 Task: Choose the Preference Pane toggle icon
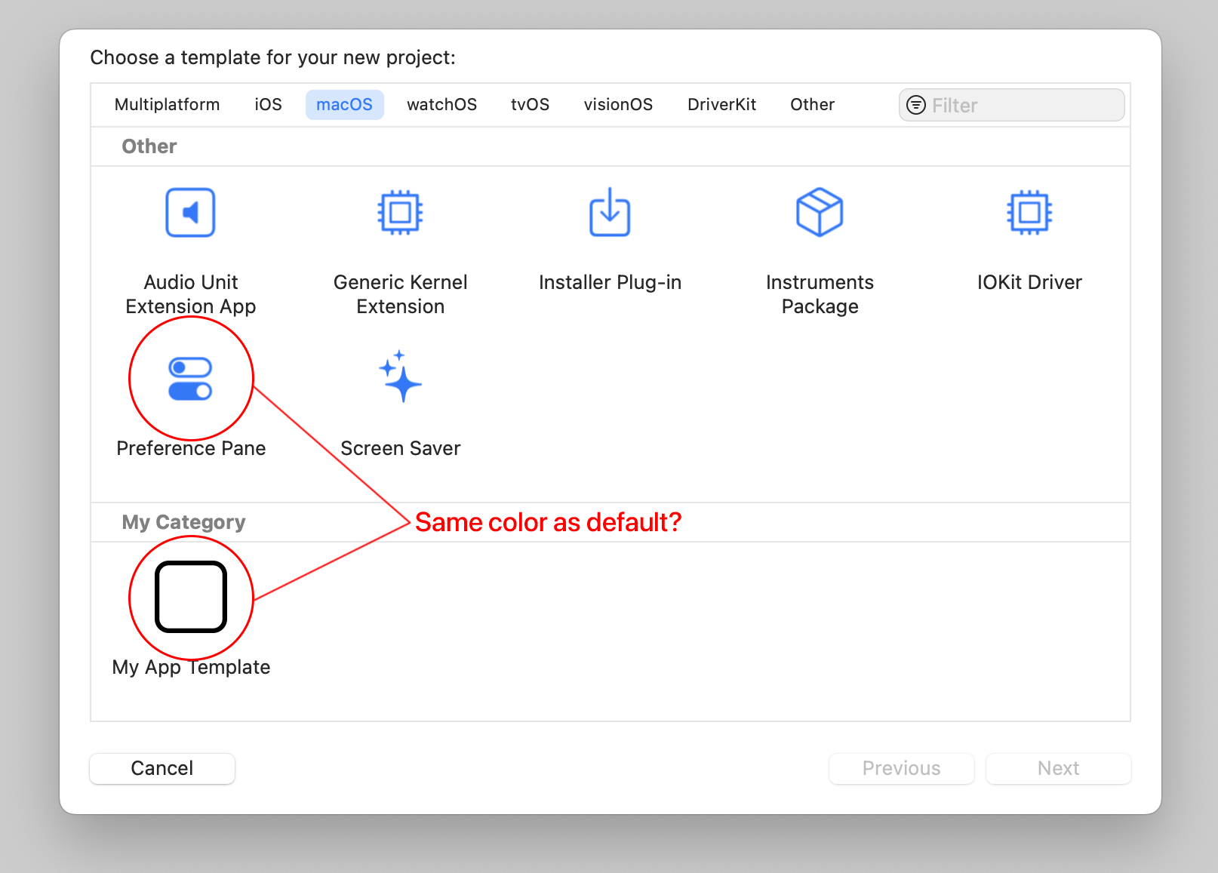coord(190,379)
